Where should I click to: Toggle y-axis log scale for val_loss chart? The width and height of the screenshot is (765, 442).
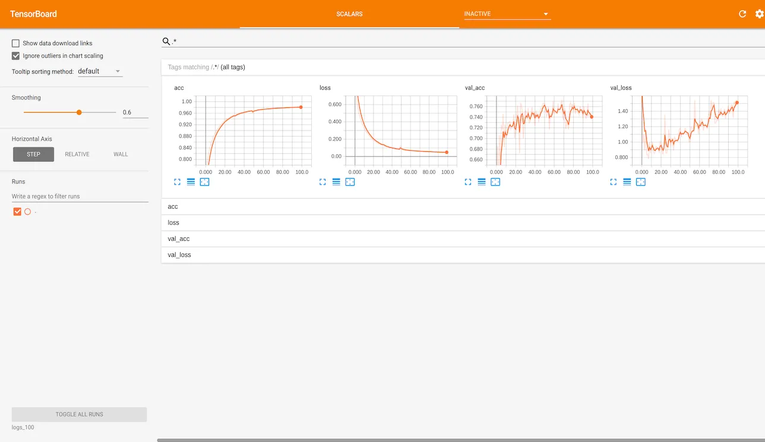coord(627,182)
